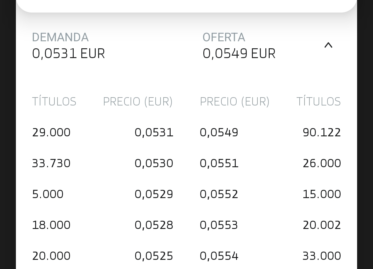Collapse the order book with the chevron
Screen dimensions: 373x269
point(328,46)
